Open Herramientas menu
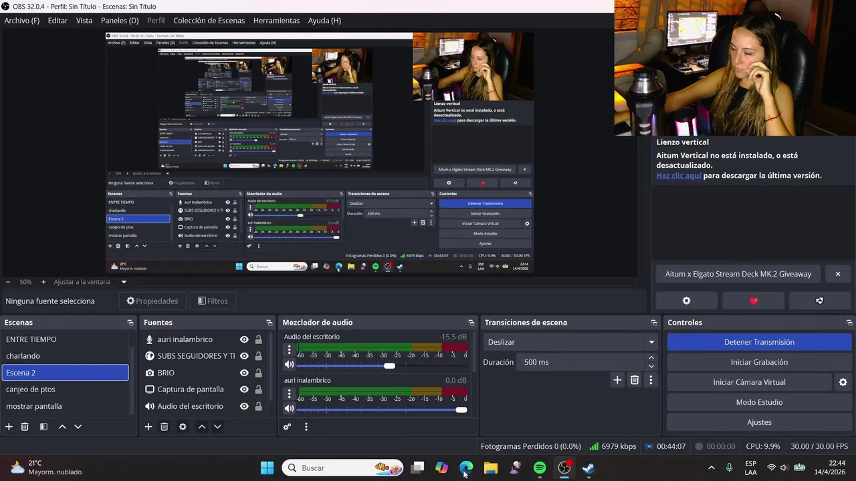The width and height of the screenshot is (856, 481). (276, 21)
